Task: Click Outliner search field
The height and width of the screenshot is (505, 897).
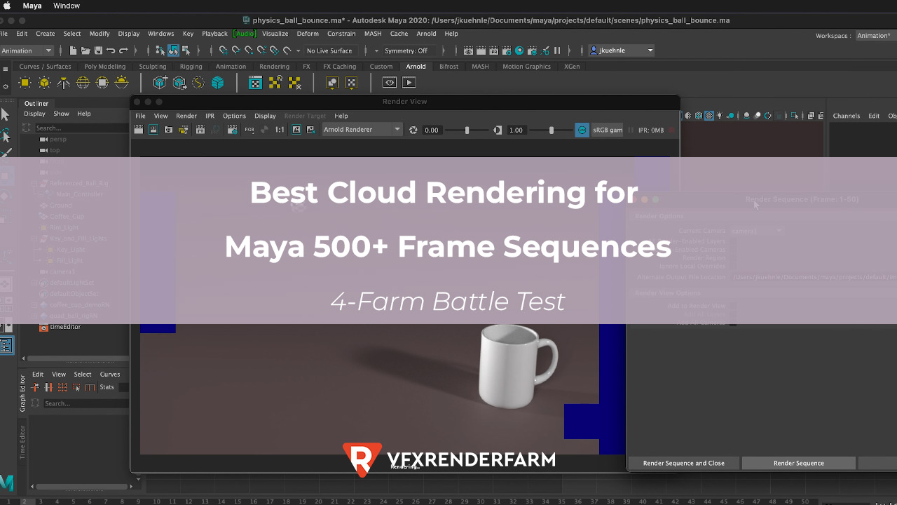Action: 81,128
